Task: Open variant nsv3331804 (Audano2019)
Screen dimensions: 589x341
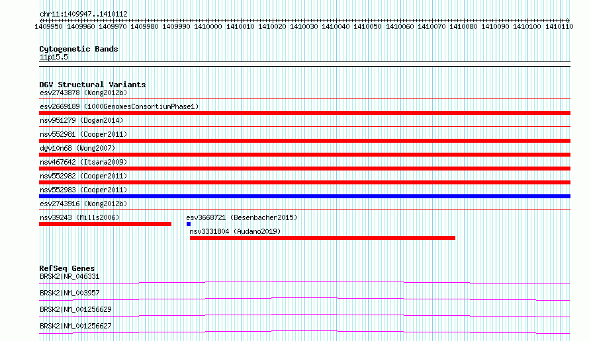Action: [235, 231]
